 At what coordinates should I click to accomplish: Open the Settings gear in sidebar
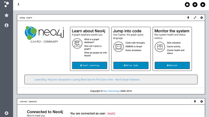(6, 113)
